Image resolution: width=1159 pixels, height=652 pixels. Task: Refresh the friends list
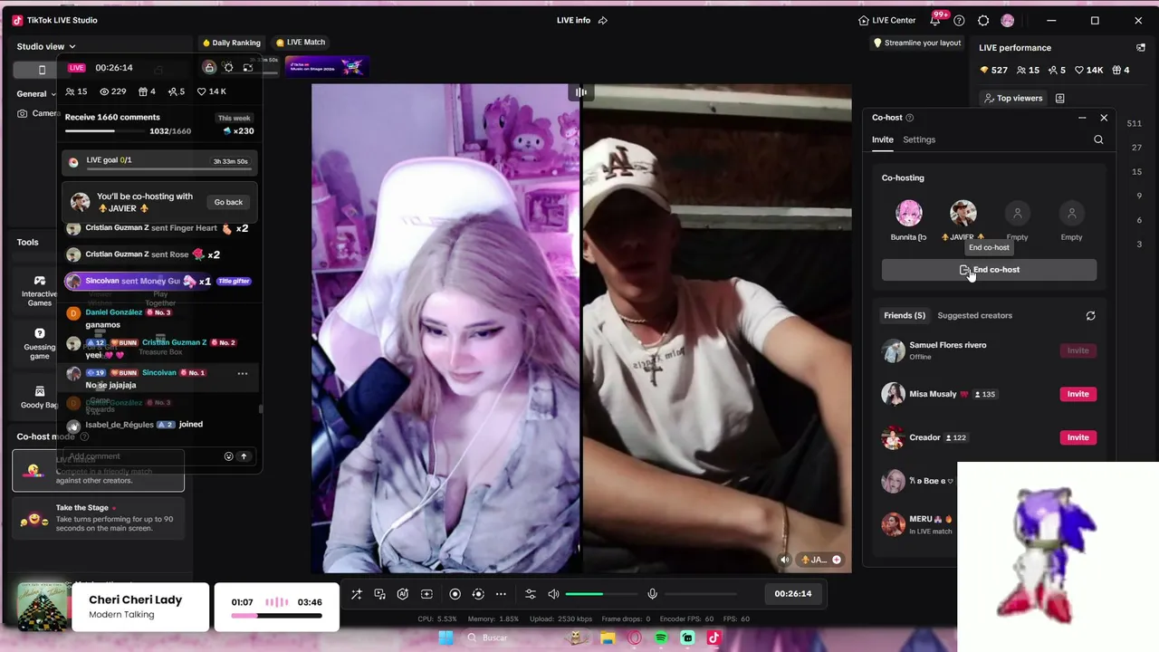[x=1090, y=316]
